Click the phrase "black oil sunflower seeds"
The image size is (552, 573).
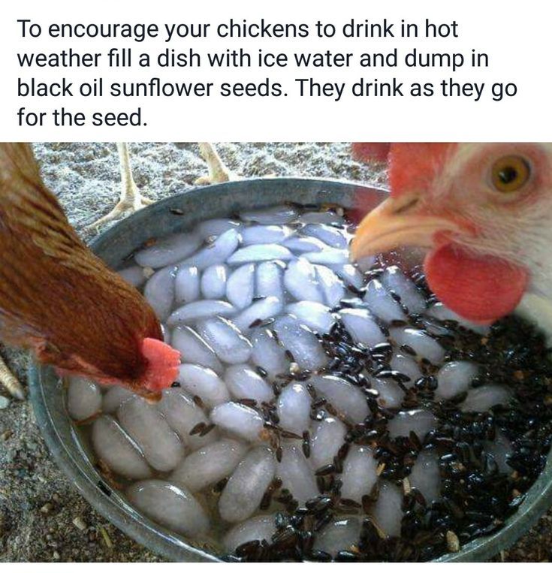150,88
